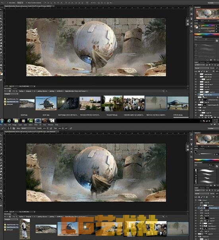219x240 pixels.
Task: Toggle eye of selected layer, lower Layers panel
Action: [196, 208]
